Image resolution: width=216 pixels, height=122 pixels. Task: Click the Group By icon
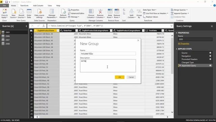(139, 11)
